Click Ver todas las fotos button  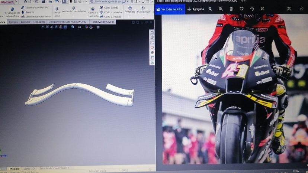[170, 9]
